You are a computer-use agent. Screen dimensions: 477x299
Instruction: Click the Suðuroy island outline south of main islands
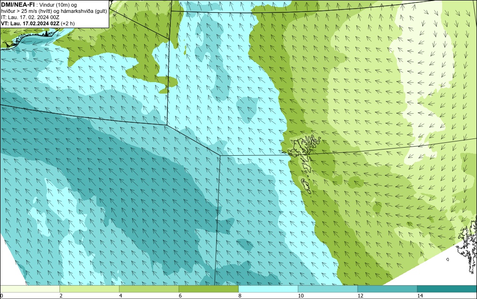click(x=307, y=186)
